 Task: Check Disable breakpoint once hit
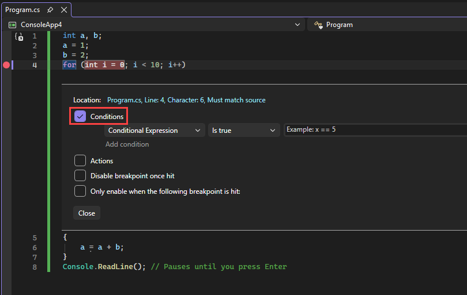[80, 176]
